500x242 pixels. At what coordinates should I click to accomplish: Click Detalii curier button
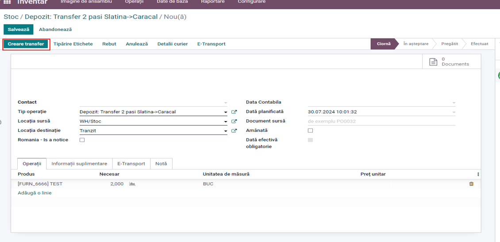[173, 44]
